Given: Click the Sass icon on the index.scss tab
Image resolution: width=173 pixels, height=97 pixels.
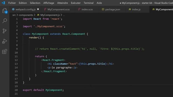Looking at the screenshot, I should [x=79, y=9].
